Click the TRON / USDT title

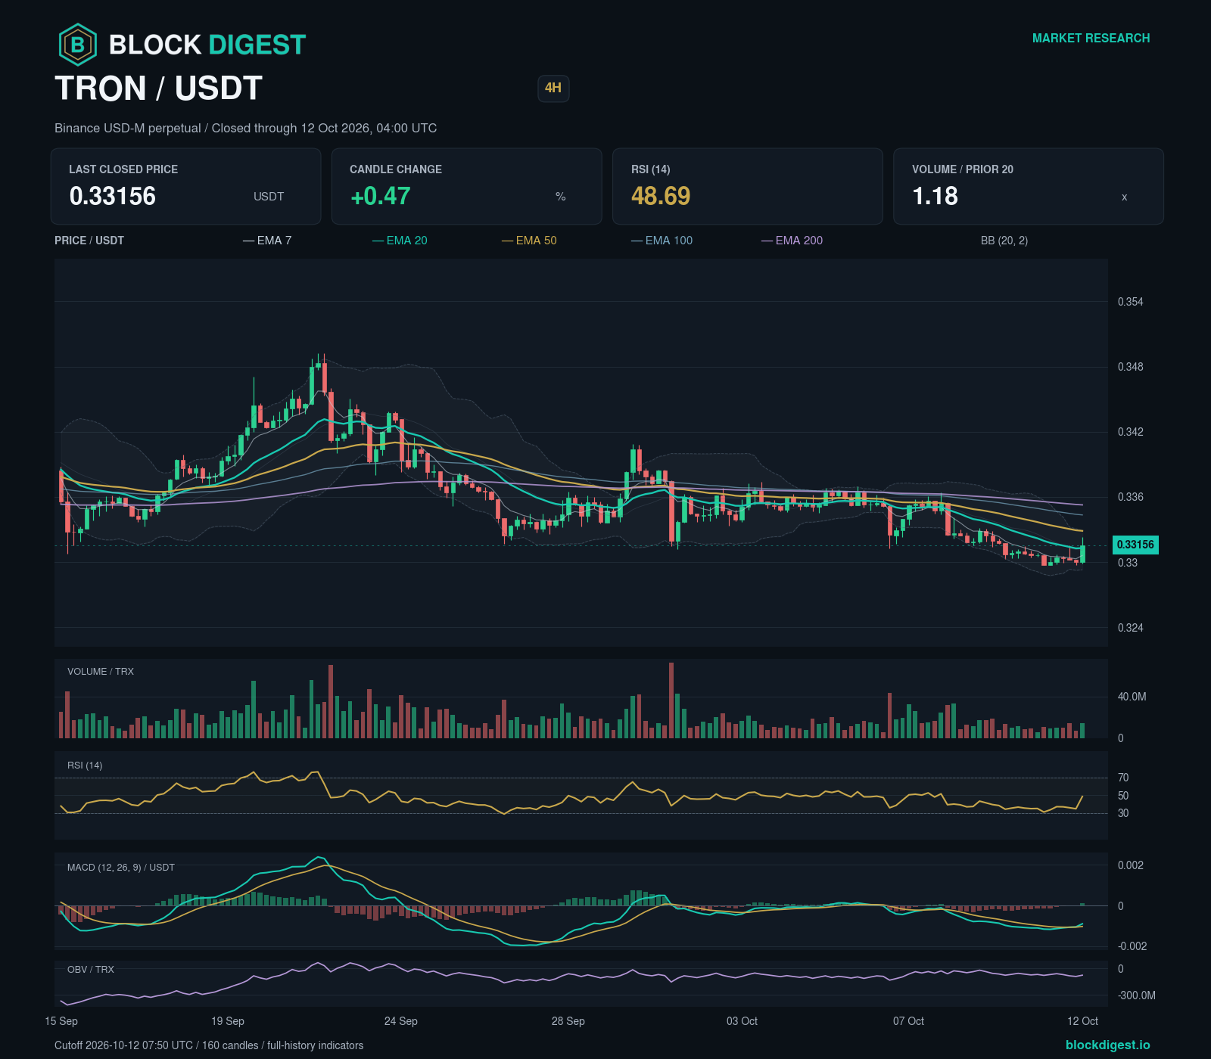(x=159, y=89)
